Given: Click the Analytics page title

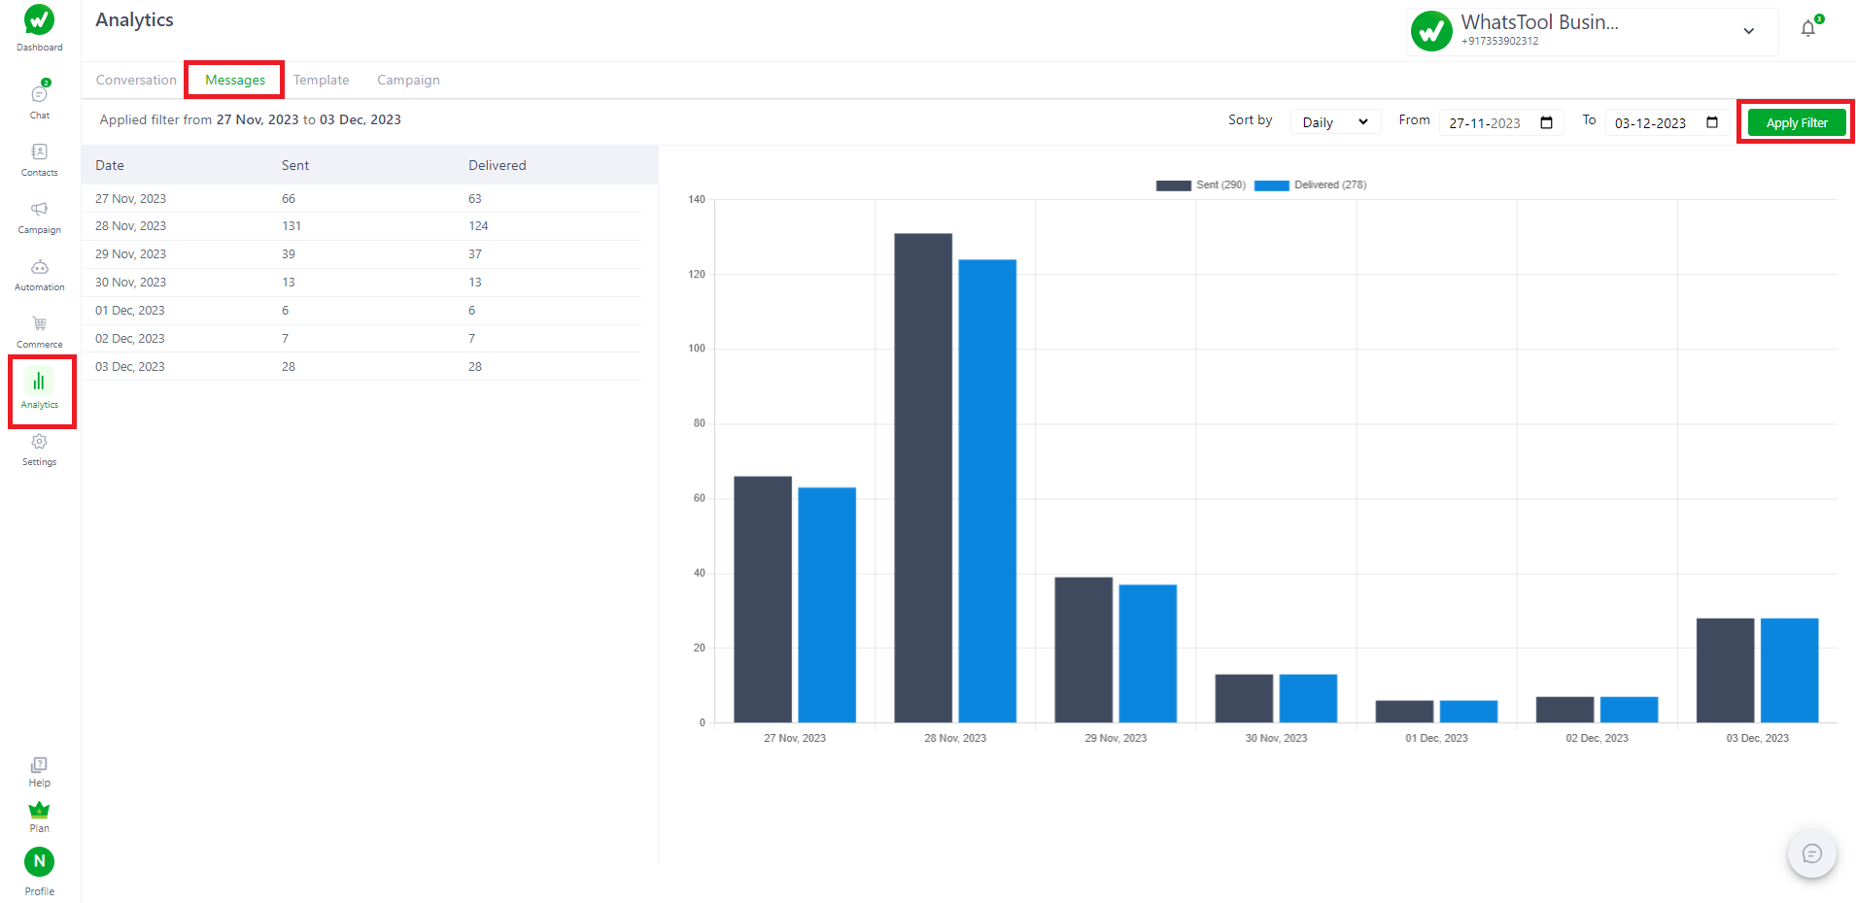Looking at the screenshot, I should point(134,19).
